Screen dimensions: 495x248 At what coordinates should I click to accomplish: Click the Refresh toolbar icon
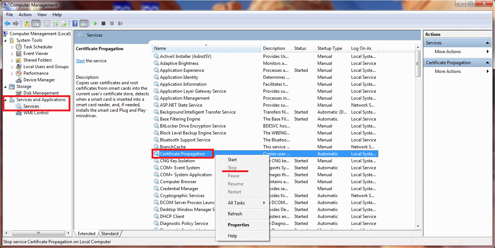coord(55,23)
